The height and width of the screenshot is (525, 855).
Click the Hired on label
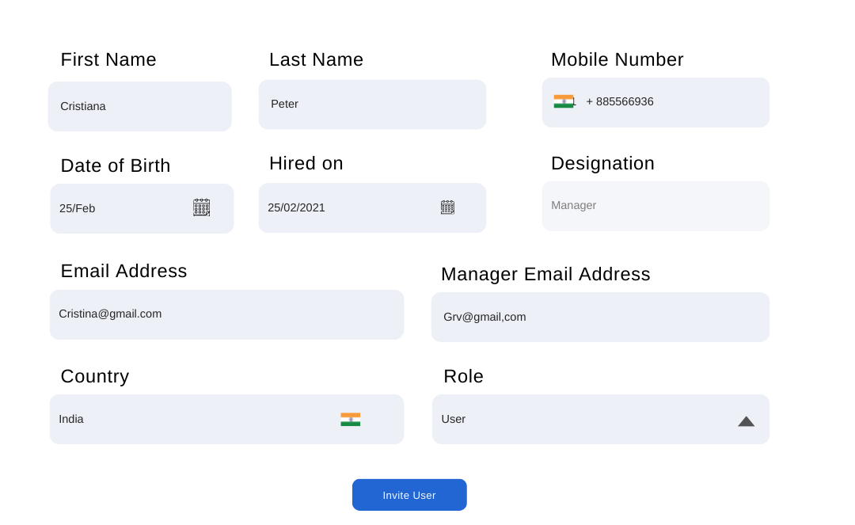click(306, 163)
